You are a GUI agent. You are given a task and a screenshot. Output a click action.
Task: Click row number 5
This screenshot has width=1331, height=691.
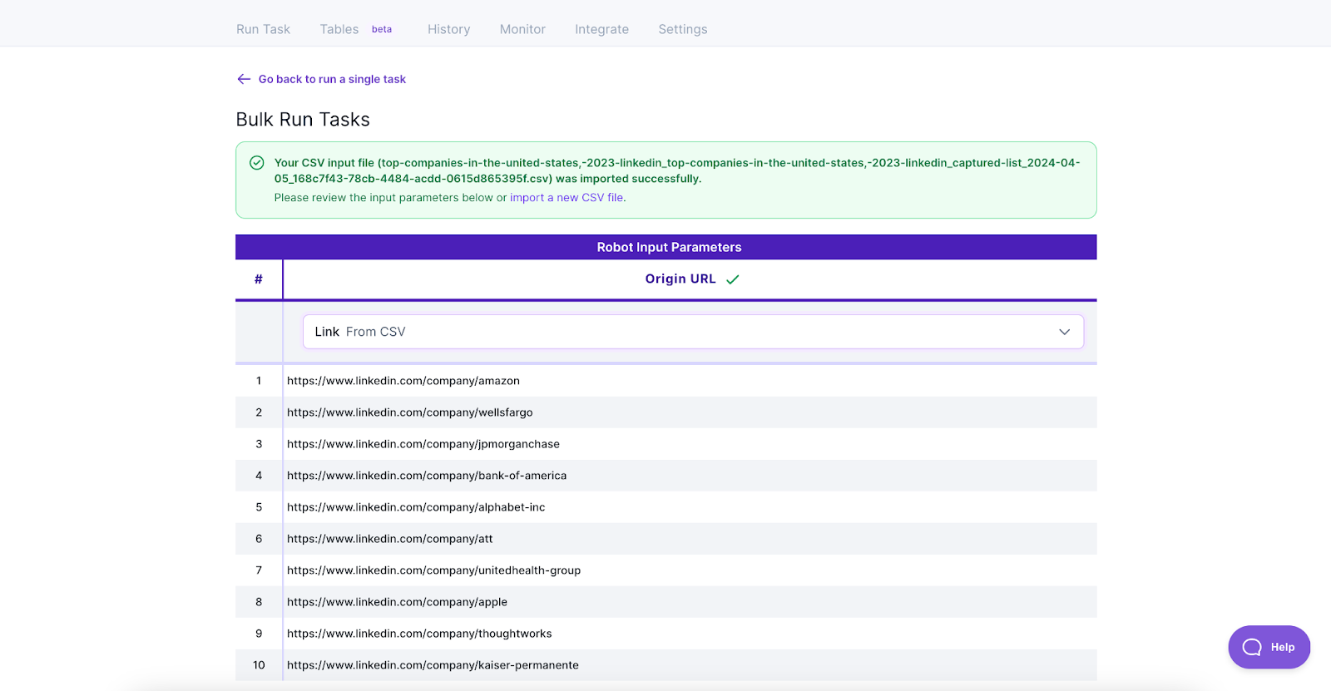click(259, 507)
